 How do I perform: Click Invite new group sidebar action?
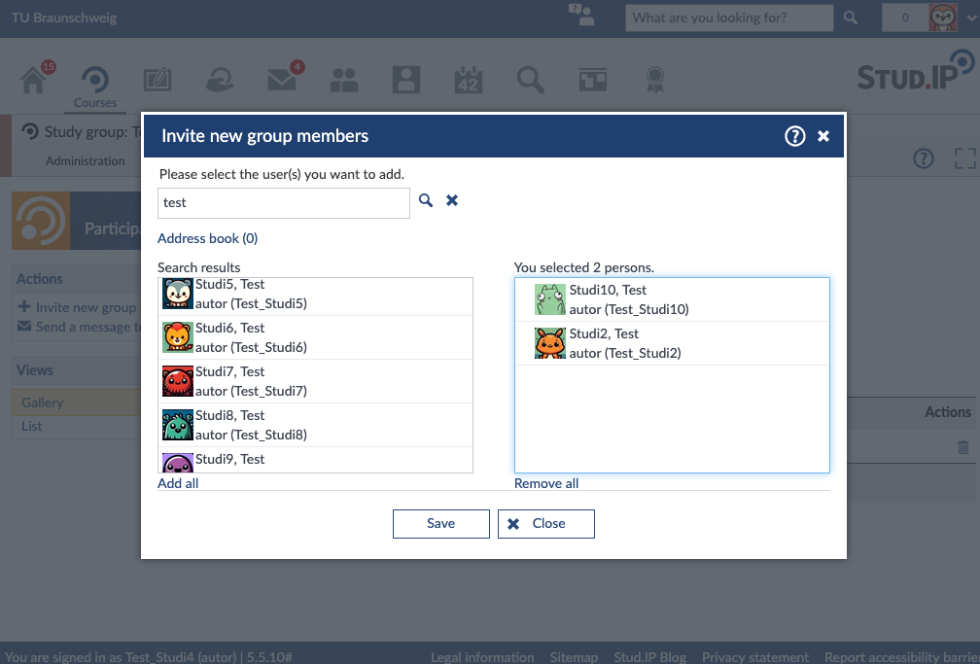[x=78, y=307]
